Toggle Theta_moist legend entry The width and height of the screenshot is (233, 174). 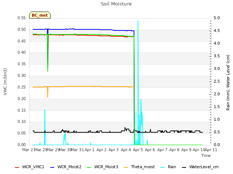[x=139, y=167]
